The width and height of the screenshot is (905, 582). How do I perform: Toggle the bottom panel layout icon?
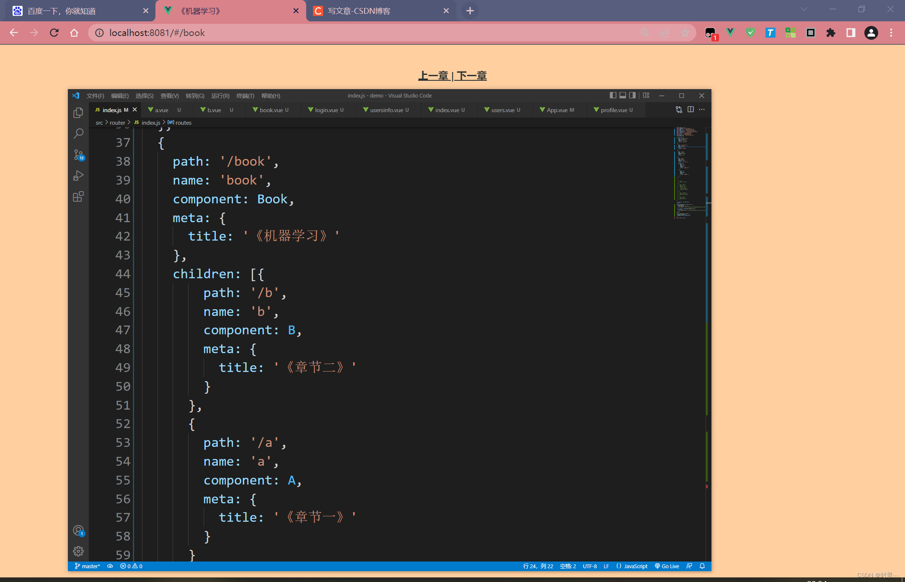[x=623, y=95]
